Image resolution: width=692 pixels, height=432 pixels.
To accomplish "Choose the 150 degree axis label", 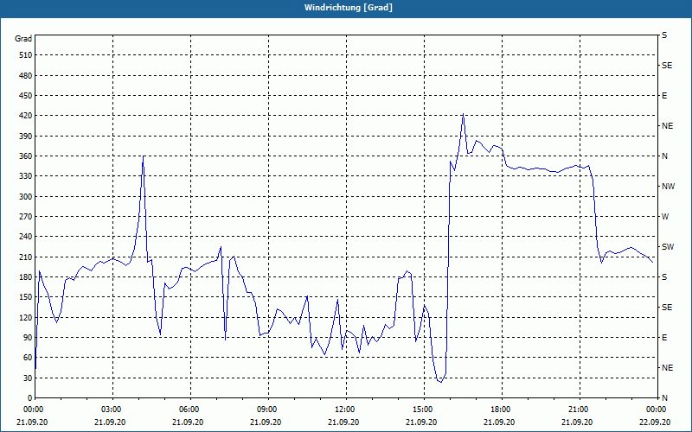I will pos(26,297).
